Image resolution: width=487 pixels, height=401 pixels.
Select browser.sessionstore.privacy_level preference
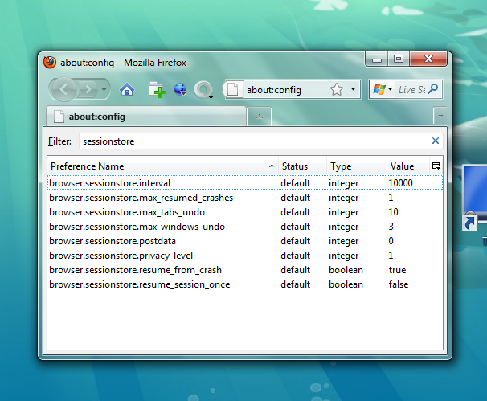point(245,256)
